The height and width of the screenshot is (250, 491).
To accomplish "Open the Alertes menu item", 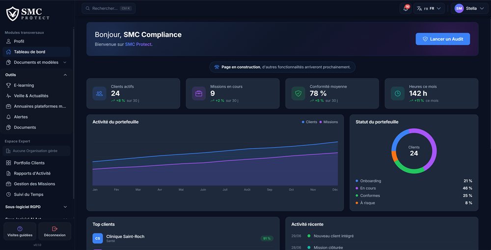I will (36, 117).
